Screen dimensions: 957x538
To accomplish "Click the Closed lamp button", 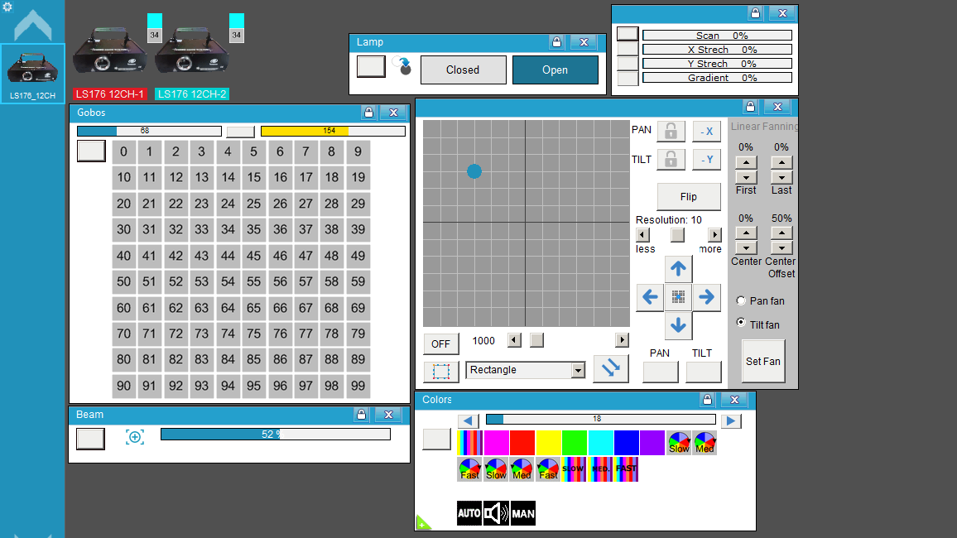I will pyautogui.click(x=464, y=70).
